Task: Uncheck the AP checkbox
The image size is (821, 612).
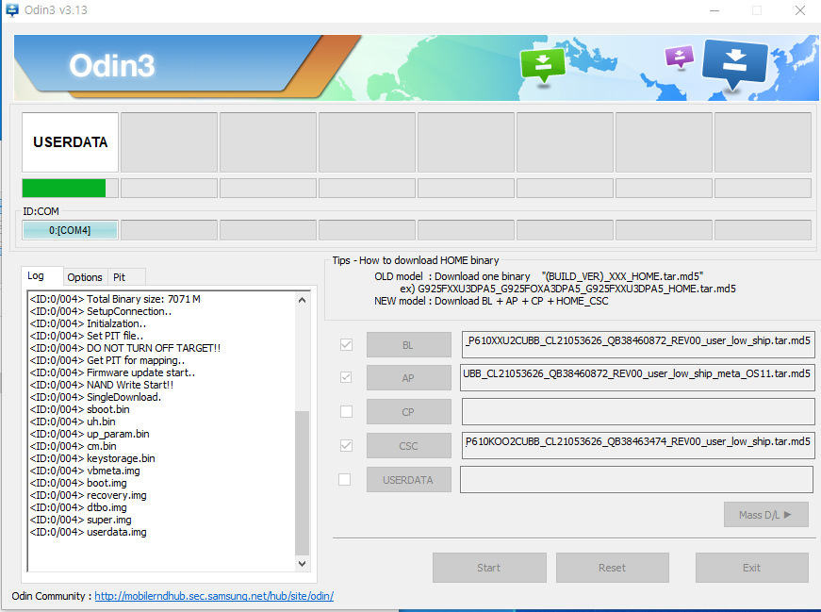Action: pos(346,377)
